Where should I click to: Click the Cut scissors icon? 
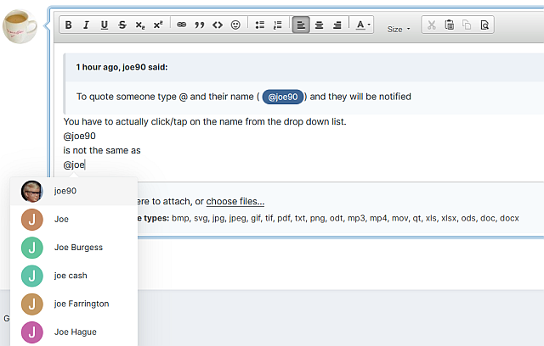pyautogui.click(x=431, y=25)
